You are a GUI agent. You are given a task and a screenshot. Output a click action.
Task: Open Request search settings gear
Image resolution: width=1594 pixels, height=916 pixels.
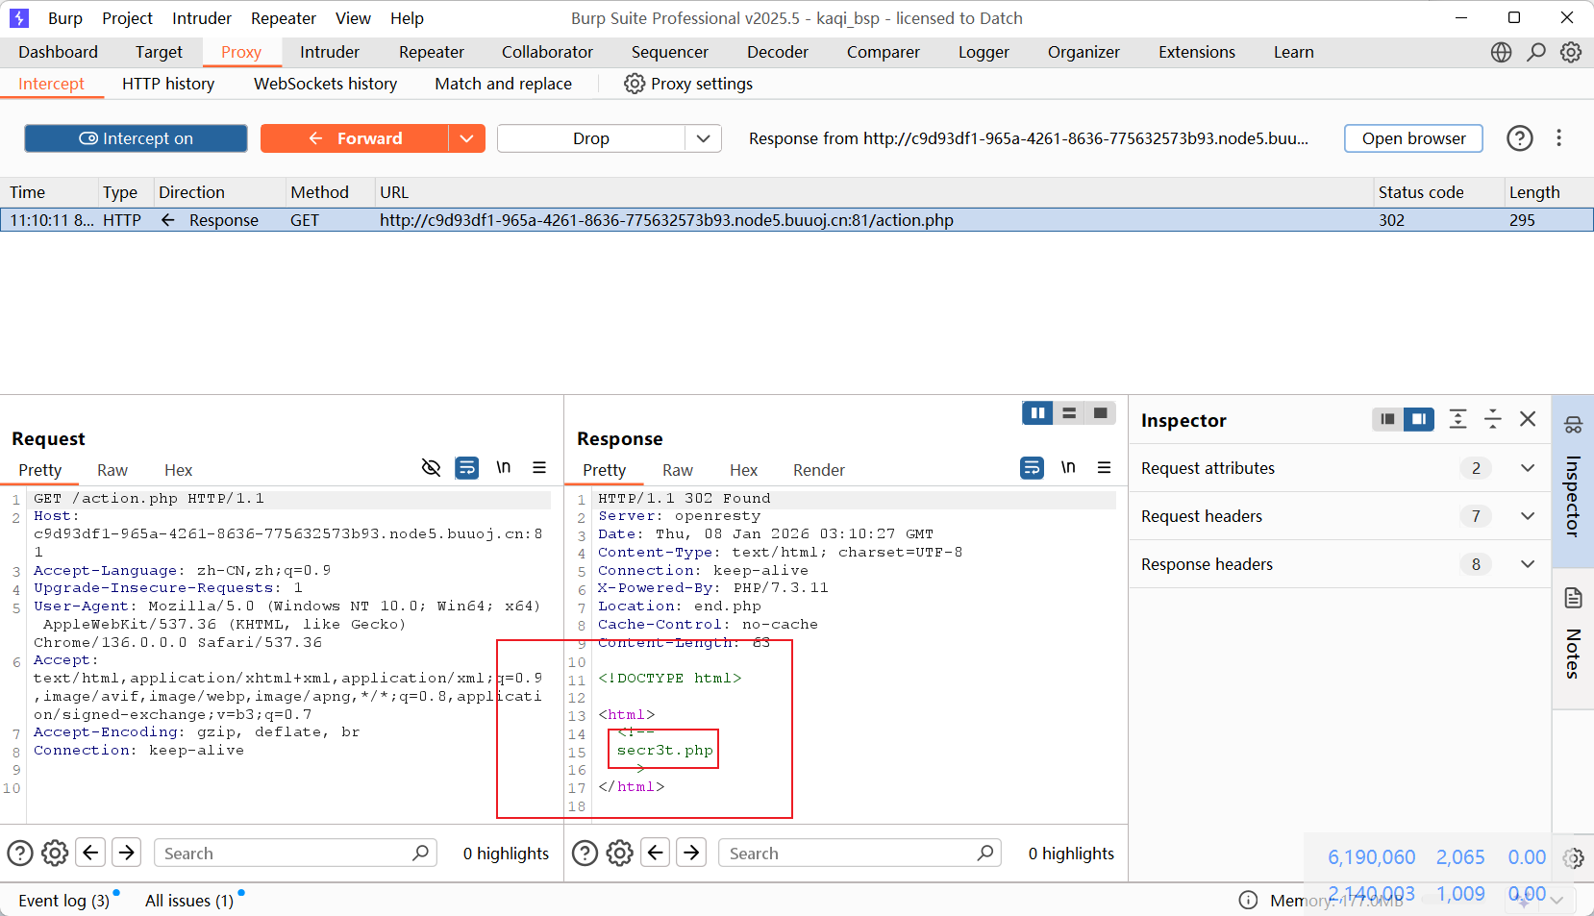coord(55,853)
